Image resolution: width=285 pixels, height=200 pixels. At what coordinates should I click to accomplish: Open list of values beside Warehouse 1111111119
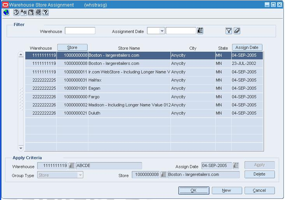[x=72, y=166]
